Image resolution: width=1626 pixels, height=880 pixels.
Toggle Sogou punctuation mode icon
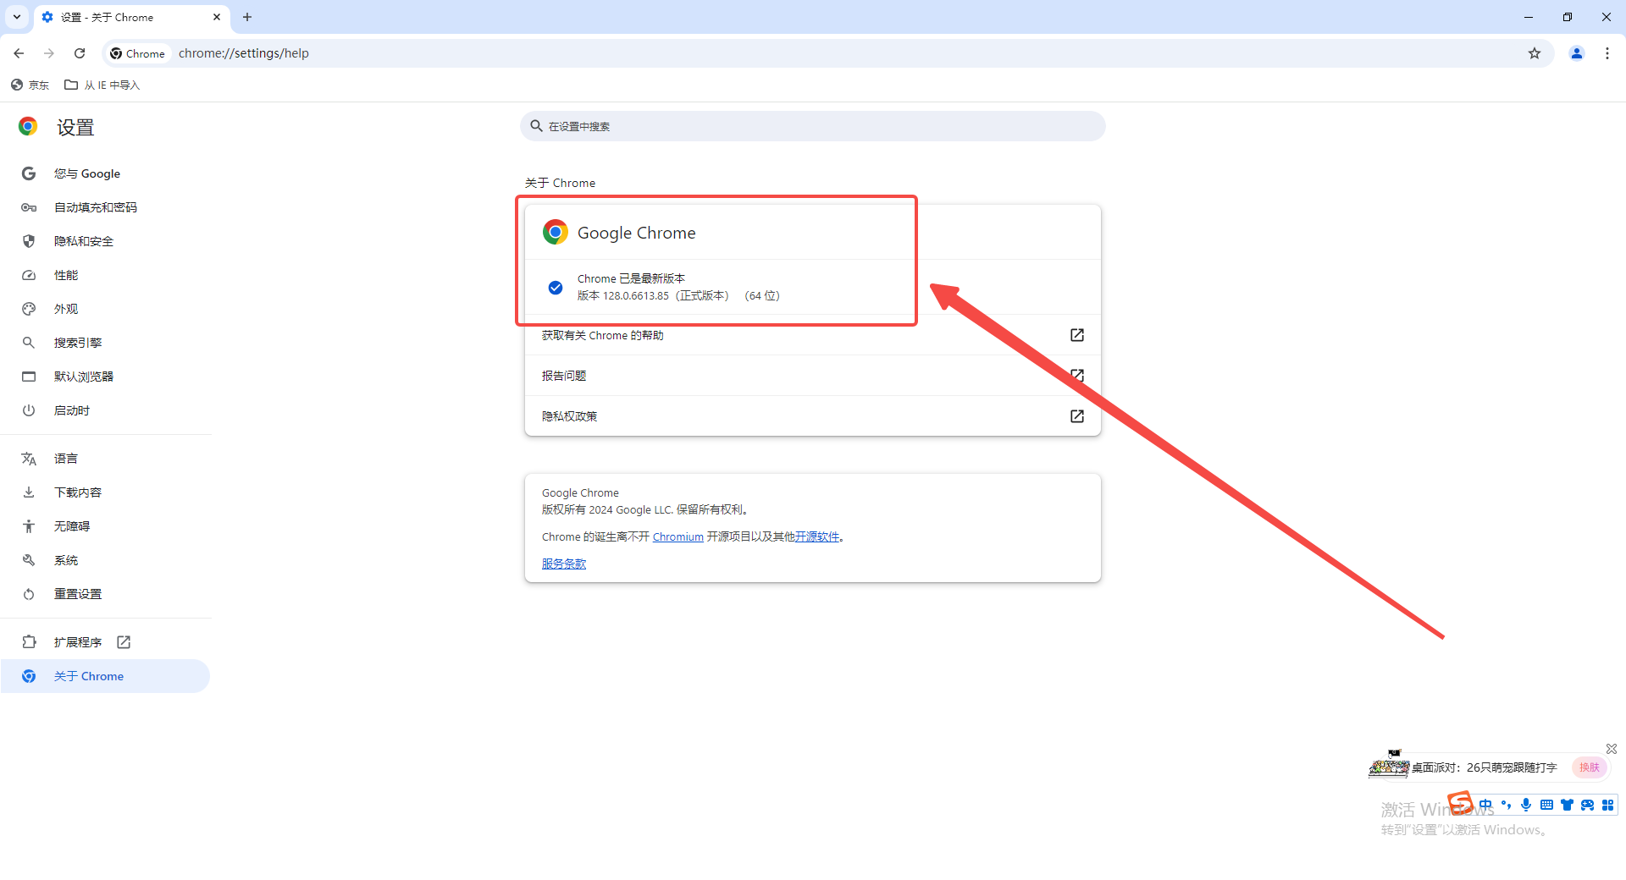point(1506,805)
